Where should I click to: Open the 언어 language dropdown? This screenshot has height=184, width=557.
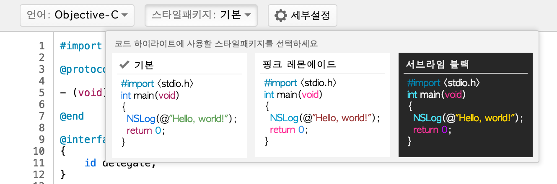[77, 15]
